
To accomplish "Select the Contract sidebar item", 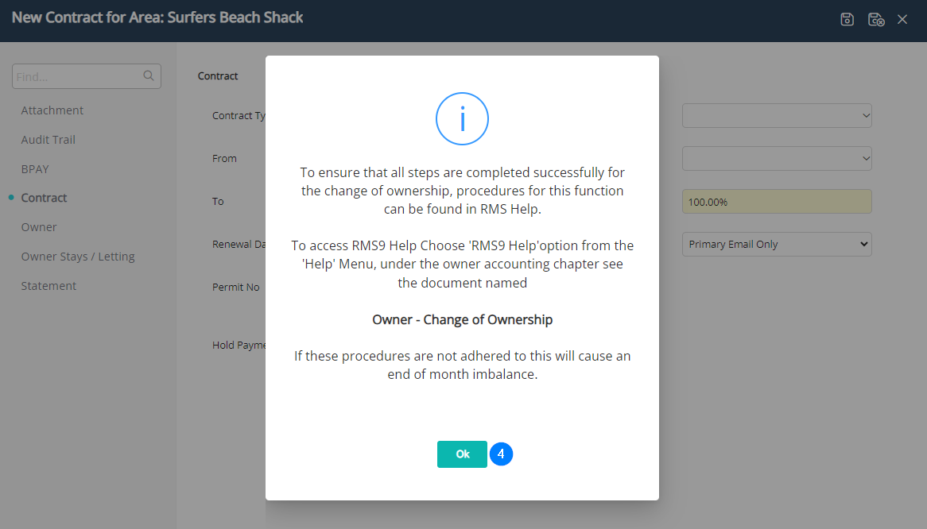I will tap(45, 198).
